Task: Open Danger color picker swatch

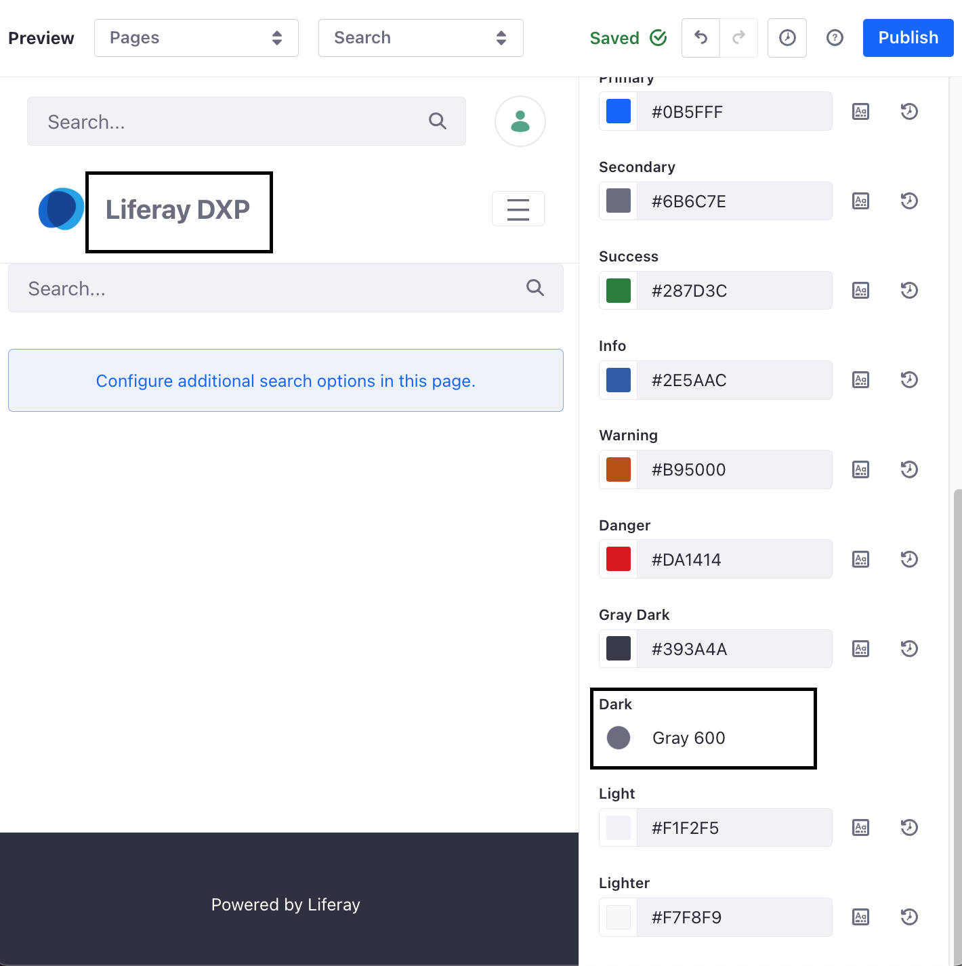Action: 619,559
